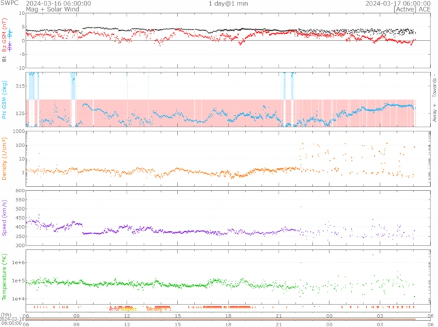Click the 1e+4 tick on Temperature axis

18,299
